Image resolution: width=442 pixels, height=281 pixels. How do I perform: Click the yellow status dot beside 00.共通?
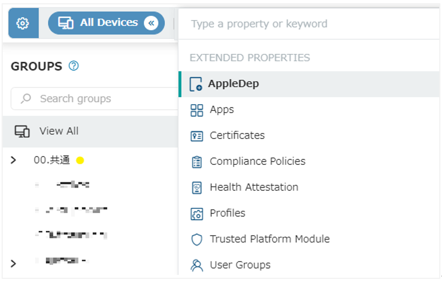pos(80,160)
